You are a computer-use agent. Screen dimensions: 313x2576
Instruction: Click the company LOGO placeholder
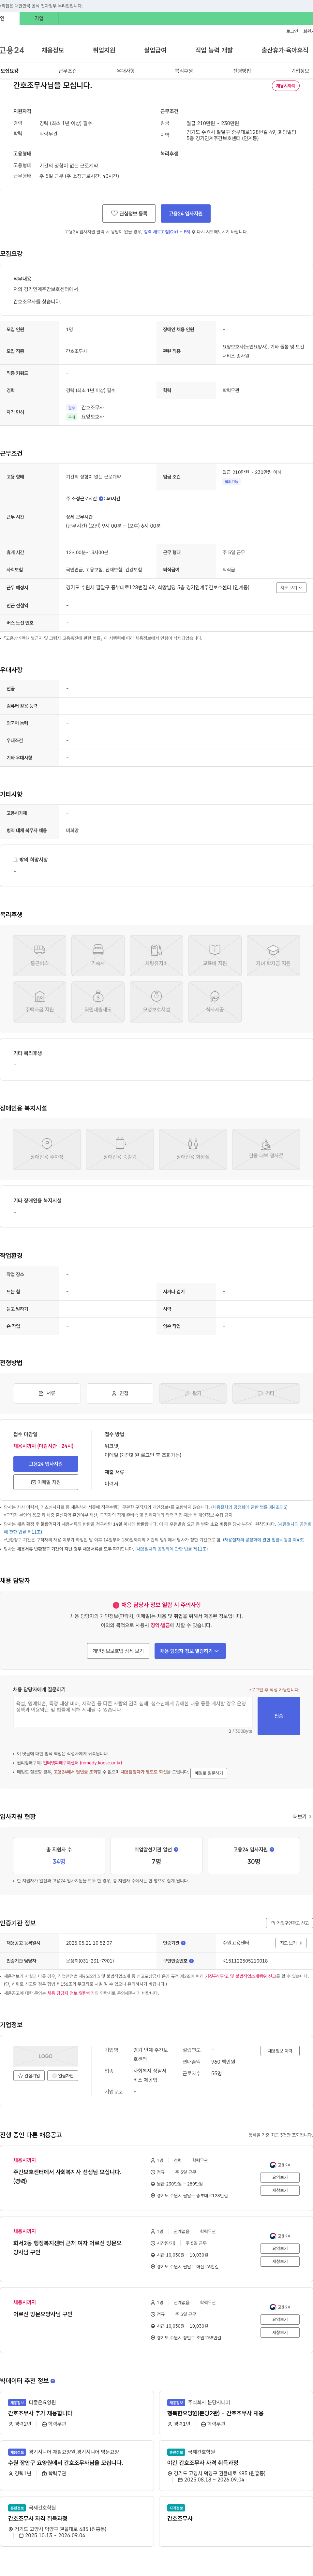[x=46, y=2056]
